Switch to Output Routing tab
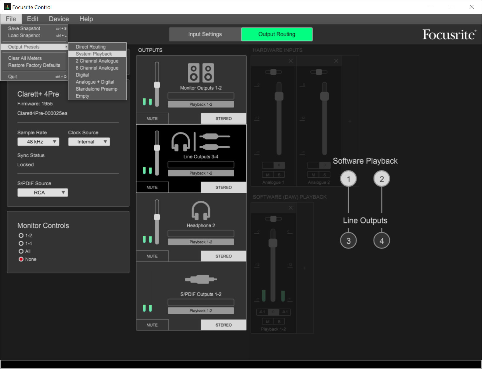Screen dimensions: 482x369 pyautogui.click(x=277, y=34)
